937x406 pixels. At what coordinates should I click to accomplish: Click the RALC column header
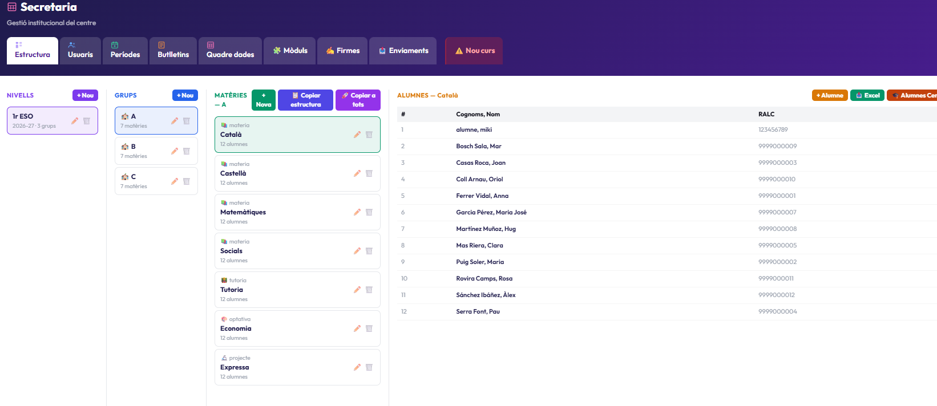766,114
